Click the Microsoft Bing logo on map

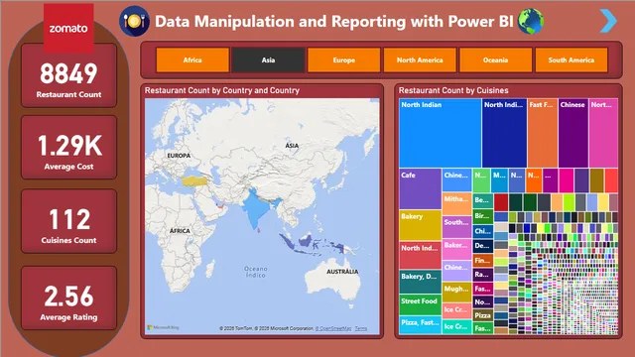[163, 327]
